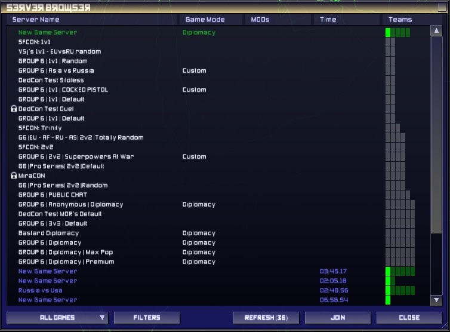Select the SFCON: 2v2 server

[x=36, y=147]
